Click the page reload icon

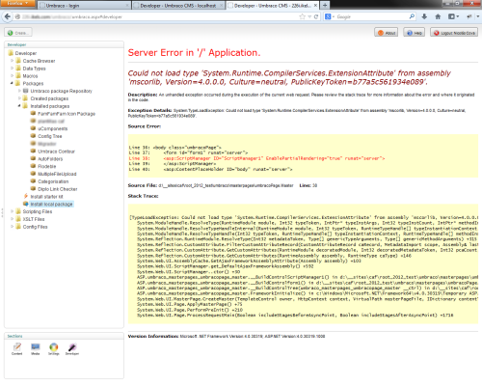316,16
